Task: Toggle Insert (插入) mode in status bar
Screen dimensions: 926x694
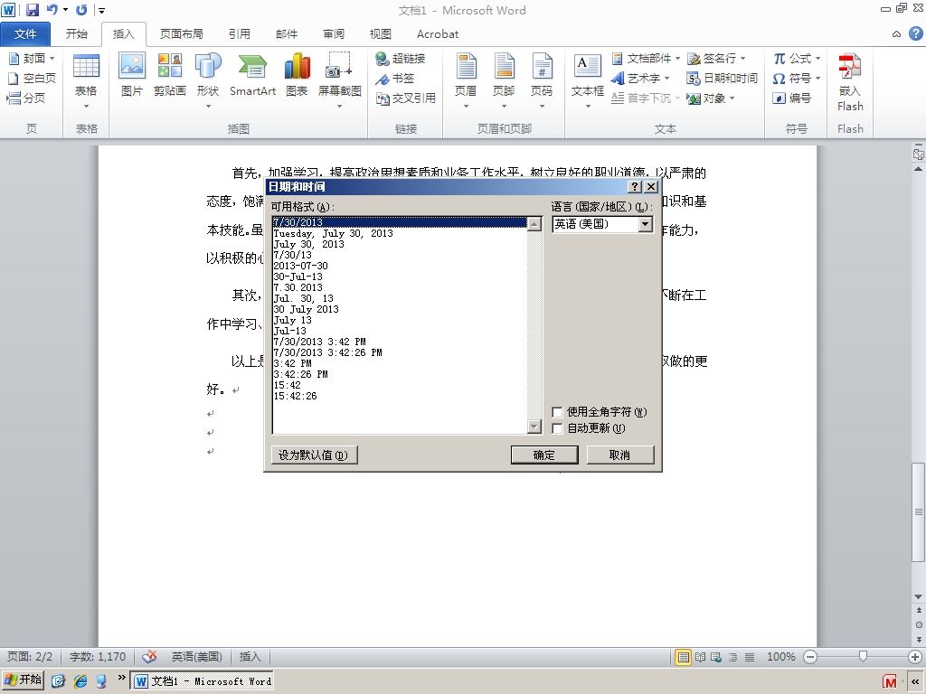Action: pyautogui.click(x=250, y=657)
